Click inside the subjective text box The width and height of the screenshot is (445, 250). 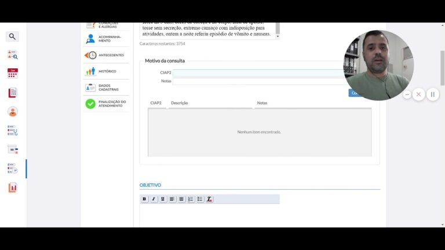[207, 31]
